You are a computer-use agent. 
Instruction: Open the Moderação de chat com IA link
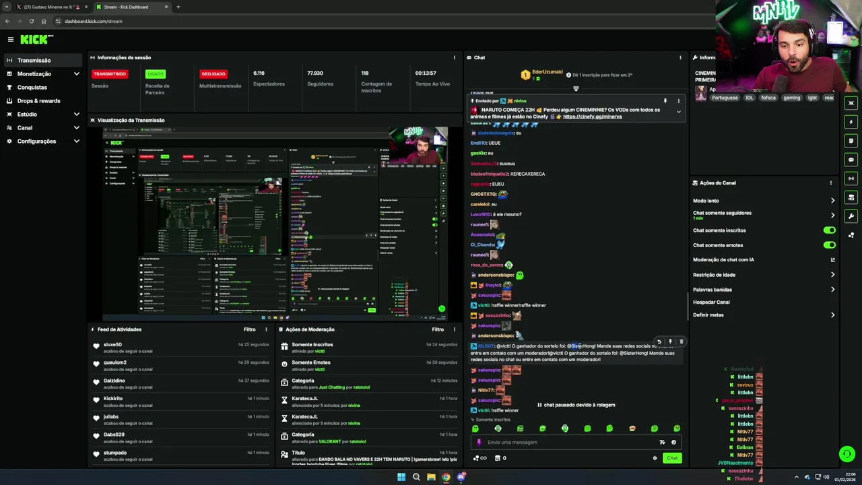pos(764,259)
